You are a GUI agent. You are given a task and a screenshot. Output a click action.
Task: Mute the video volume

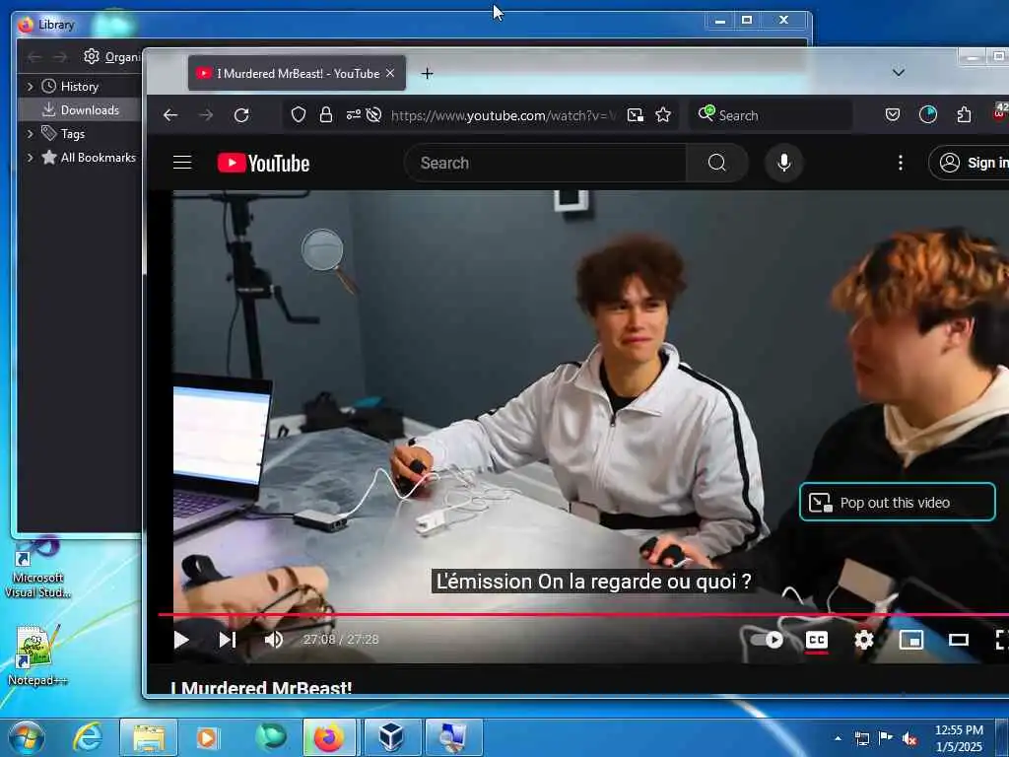pyautogui.click(x=274, y=640)
